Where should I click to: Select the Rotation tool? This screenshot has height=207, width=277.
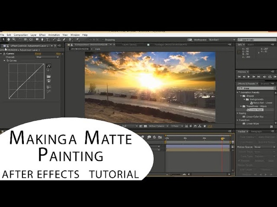pyautogui.click(x=21, y=40)
